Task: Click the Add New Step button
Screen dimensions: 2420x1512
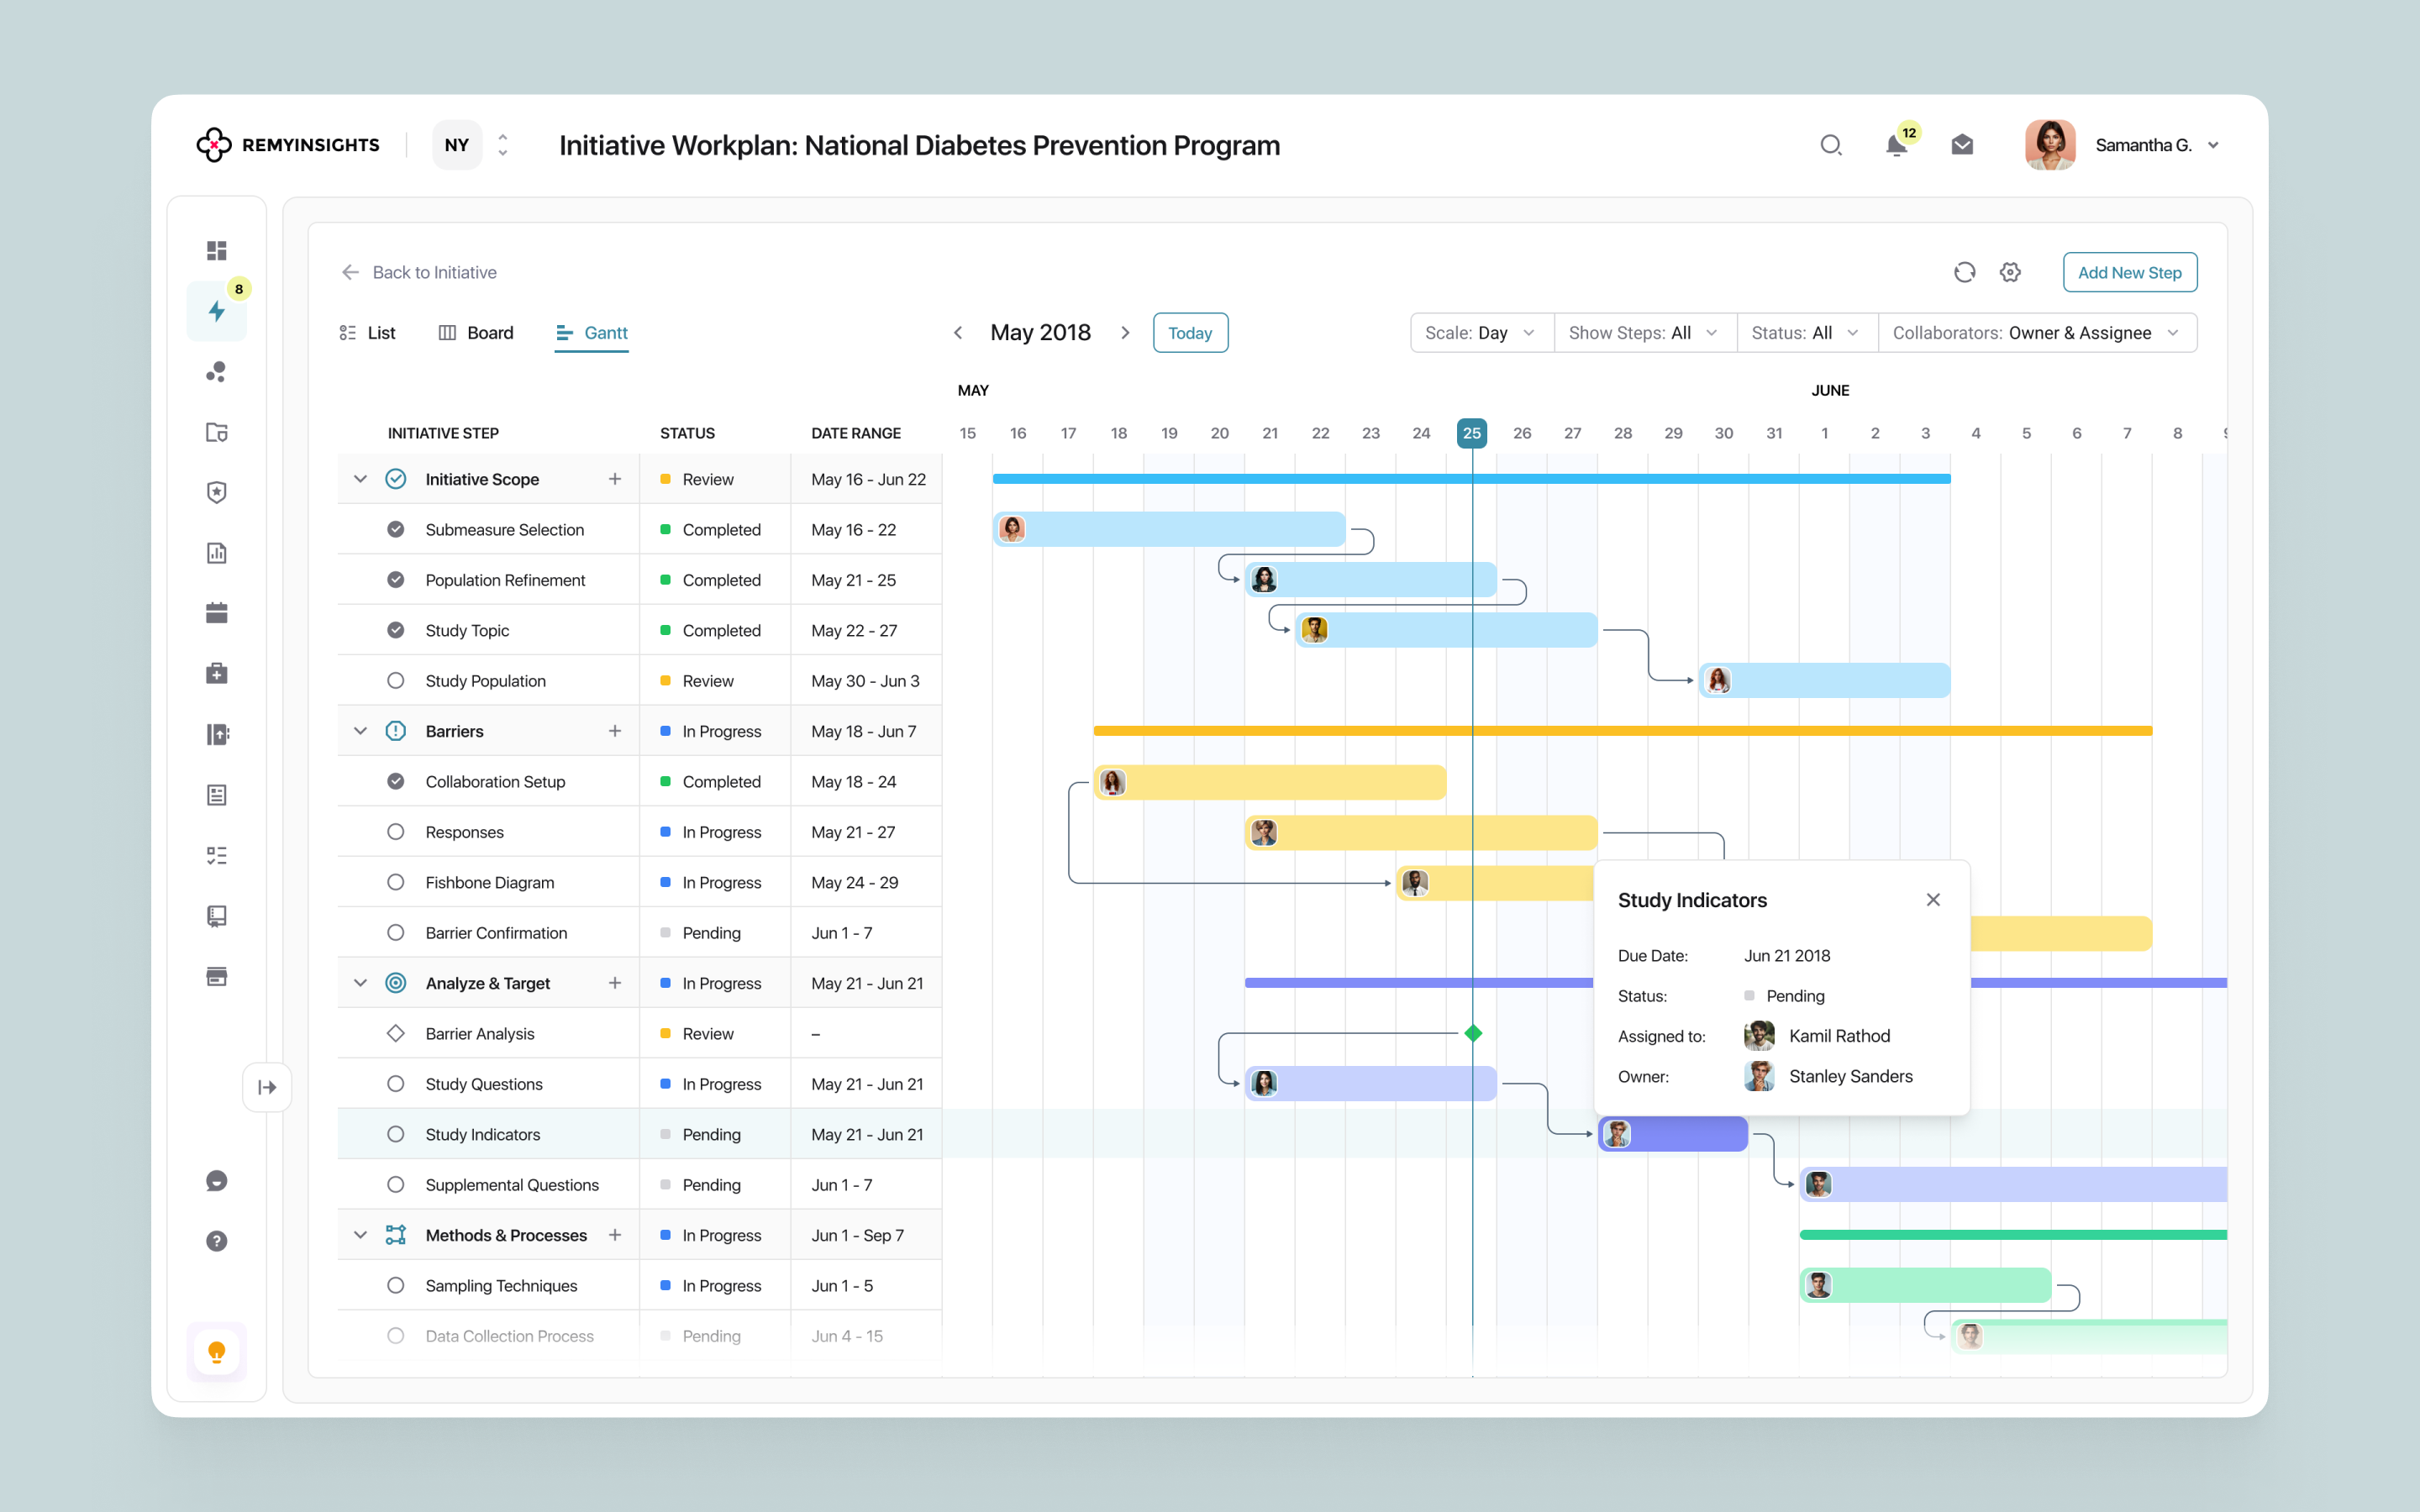Action: [x=2129, y=272]
